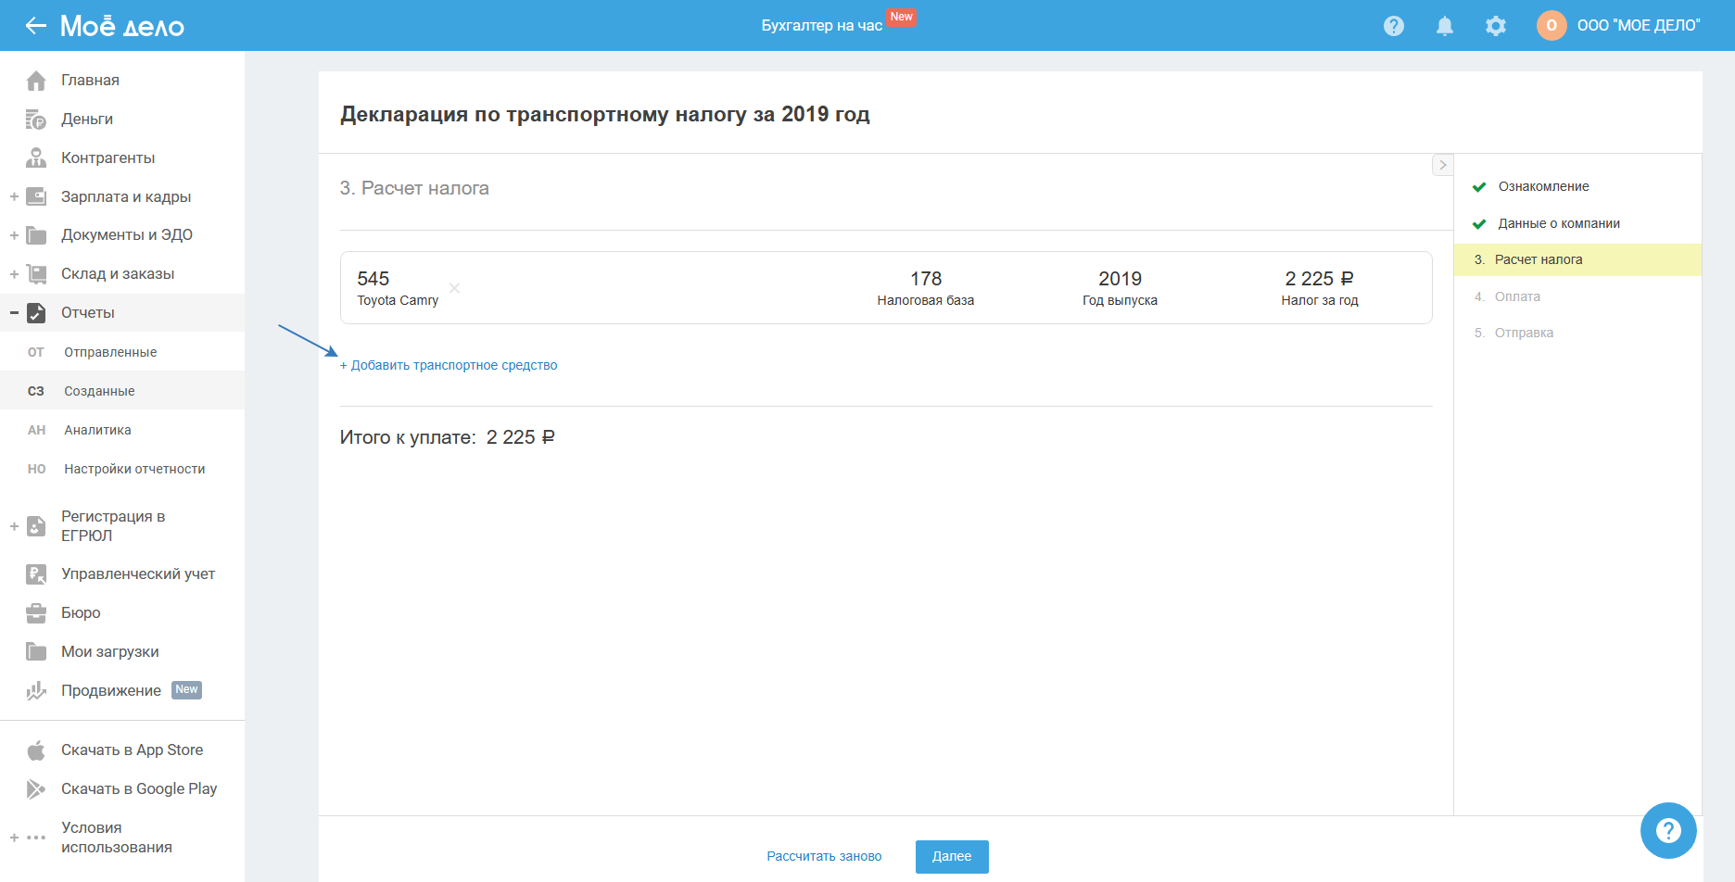The width and height of the screenshot is (1735, 882).
Task: Expand Зарплата и кадры section
Action: click(x=14, y=196)
